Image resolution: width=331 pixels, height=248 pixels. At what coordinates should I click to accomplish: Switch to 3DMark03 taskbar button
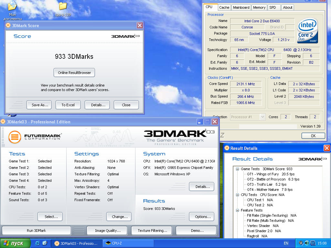coord(77,243)
